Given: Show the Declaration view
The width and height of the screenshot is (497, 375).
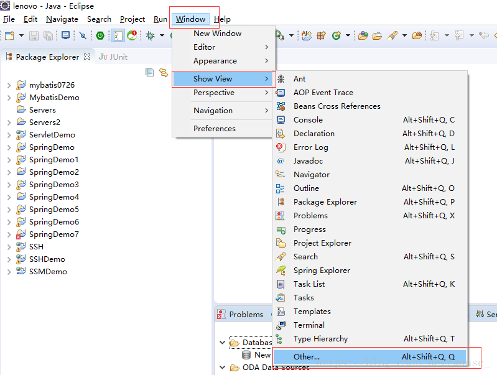Looking at the screenshot, I should tap(370, 134).
